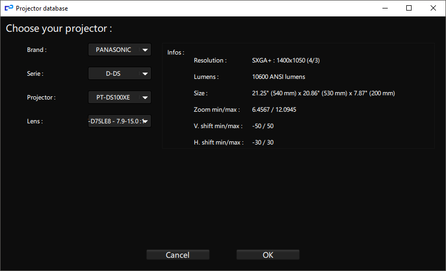Click the projector size dimensions text
Image resolution: width=446 pixels, height=271 pixels.
coord(324,93)
